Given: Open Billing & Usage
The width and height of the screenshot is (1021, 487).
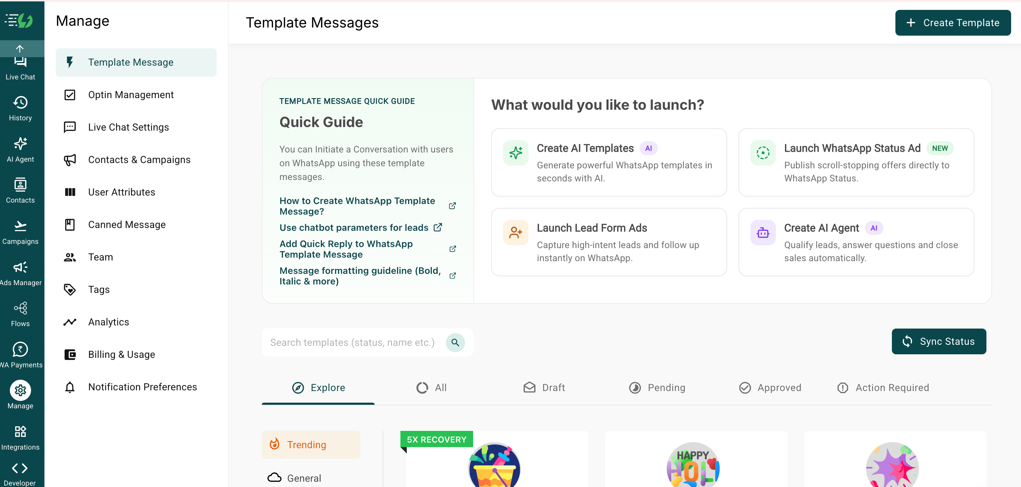Looking at the screenshot, I should (x=136, y=355).
